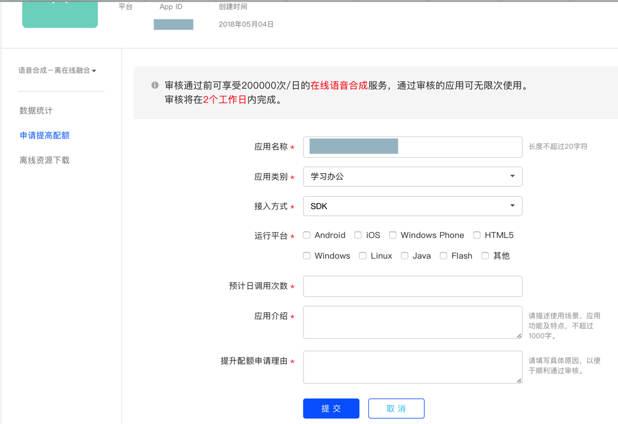Click the resize handle of 应用介绍 textarea
618x424 pixels.
(519, 335)
